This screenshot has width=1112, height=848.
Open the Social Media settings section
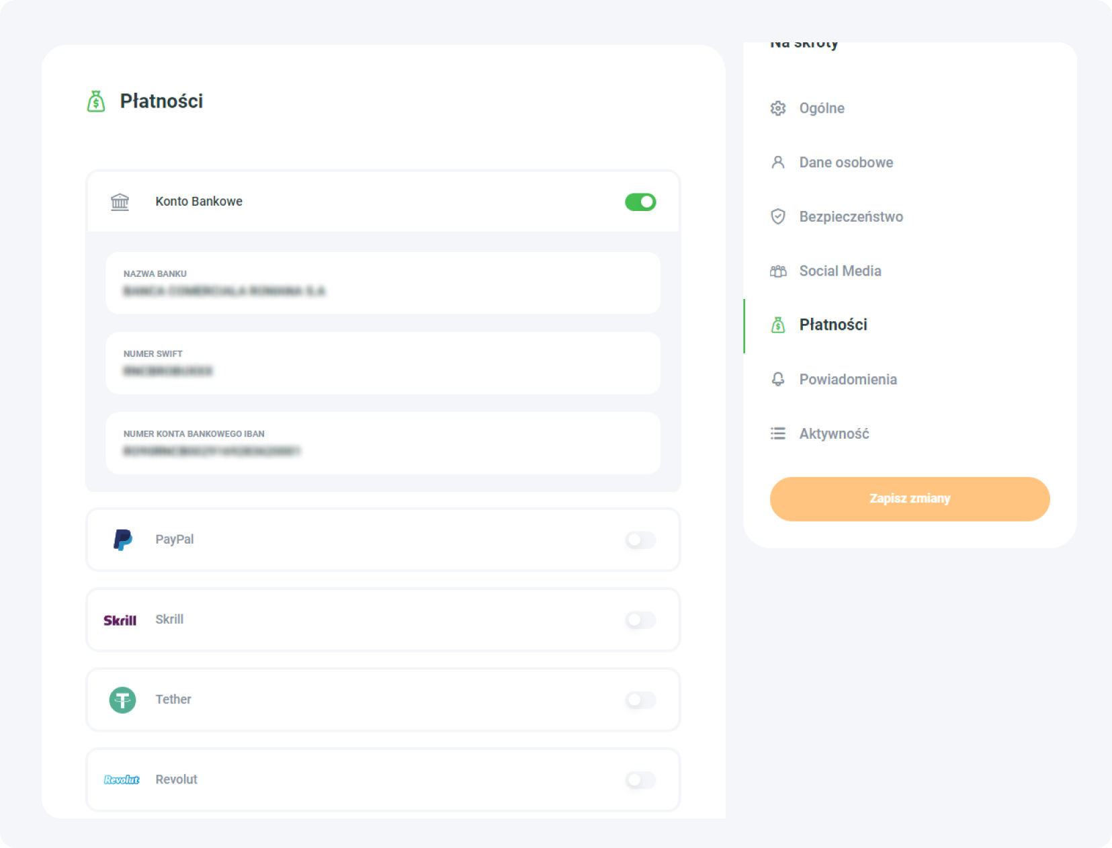pyautogui.click(x=840, y=271)
